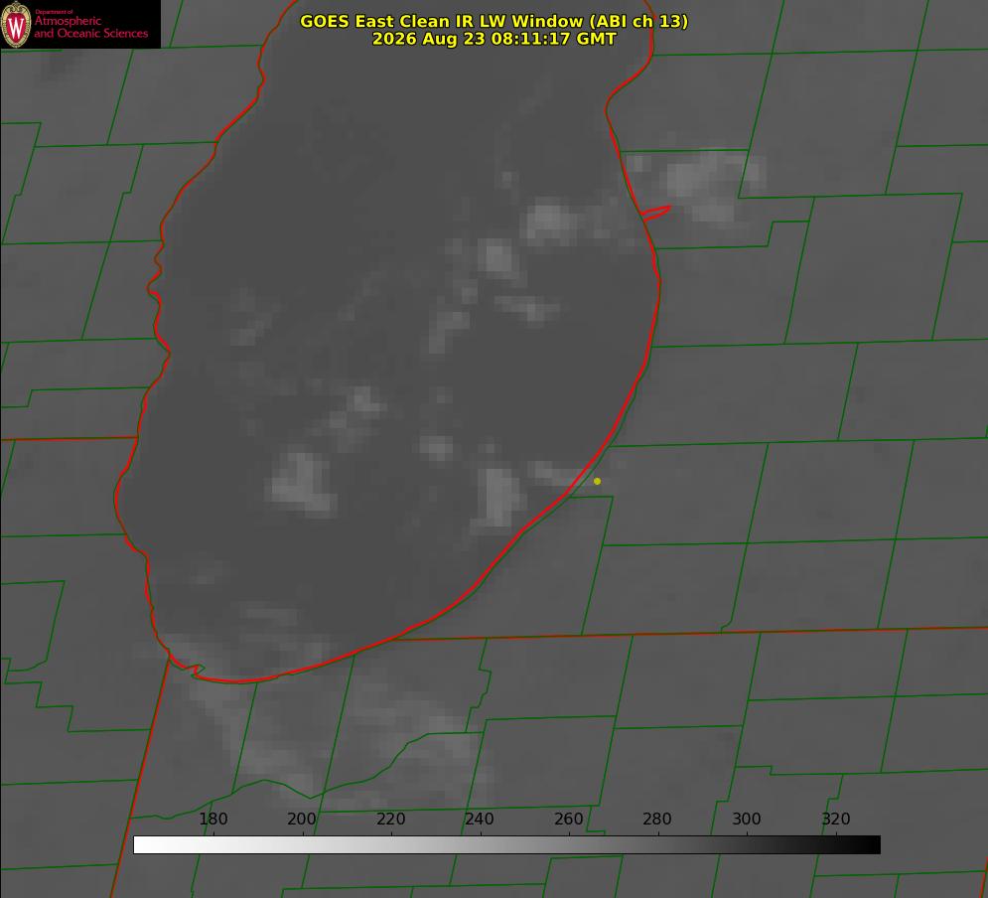
Task: Click the 220 tick label on colorbar
Action: (x=390, y=820)
